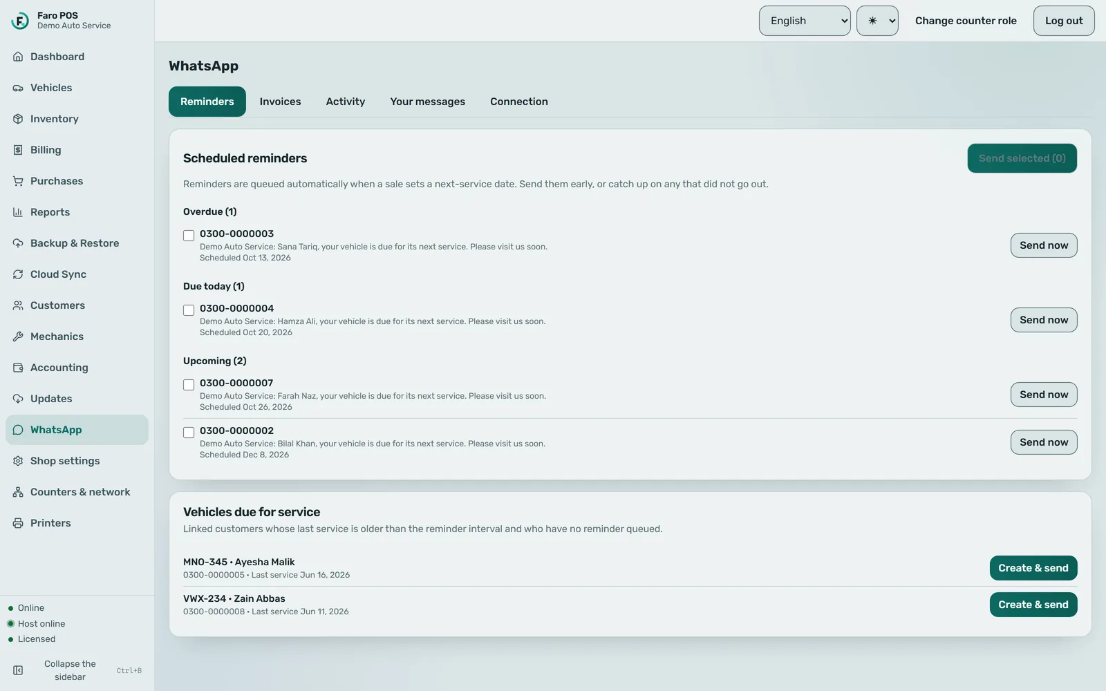Tick the checkbox for reminder 0300-0000003
This screenshot has height=691, width=1106.
click(189, 236)
